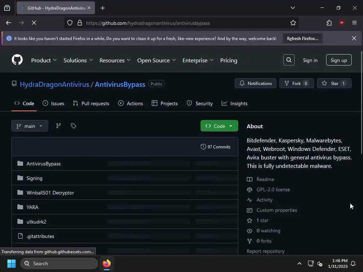
Task: Open AntivirusBypass repository name link
Action: [120, 84]
